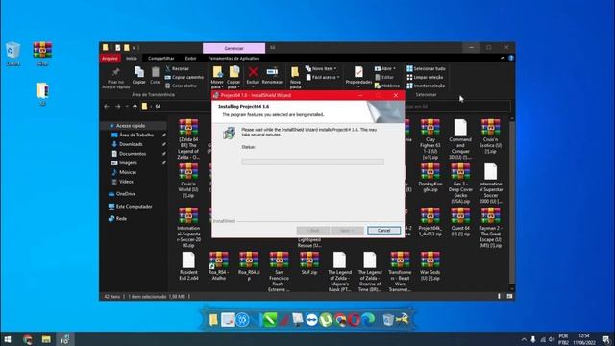Viewport: 615px width, 346px height.
Task: Open recent locations dropdown arrow
Action: (x=127, y=107)
